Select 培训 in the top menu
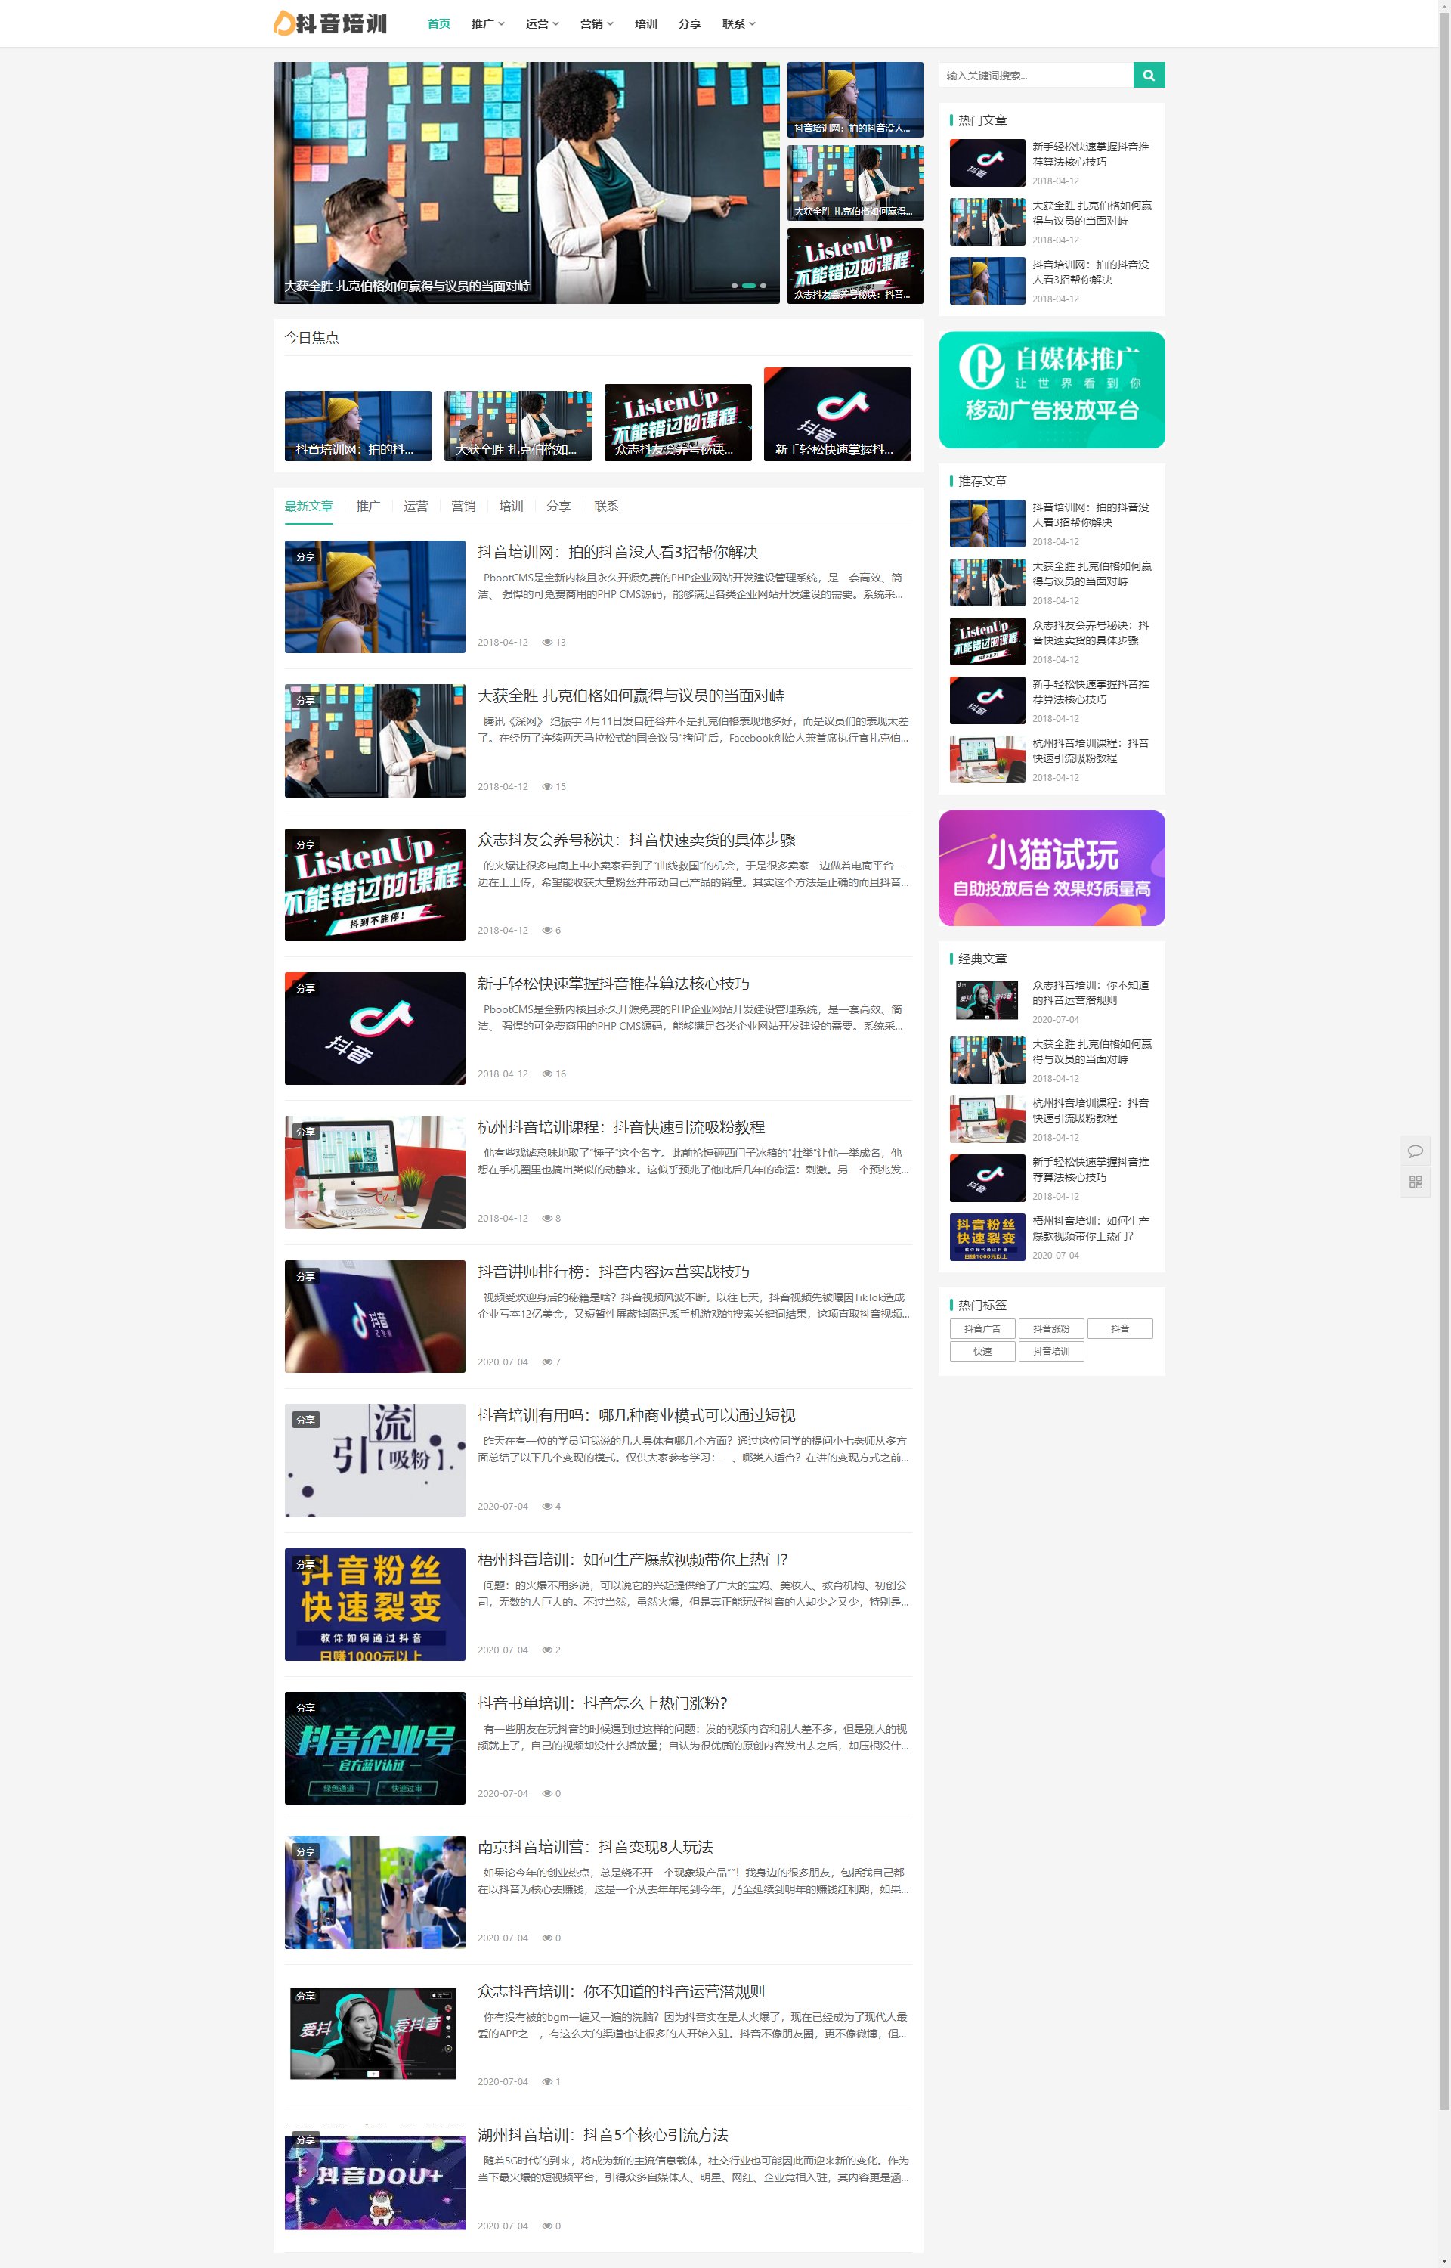This screenshot has width=1451, height=2268. [645, 23]
